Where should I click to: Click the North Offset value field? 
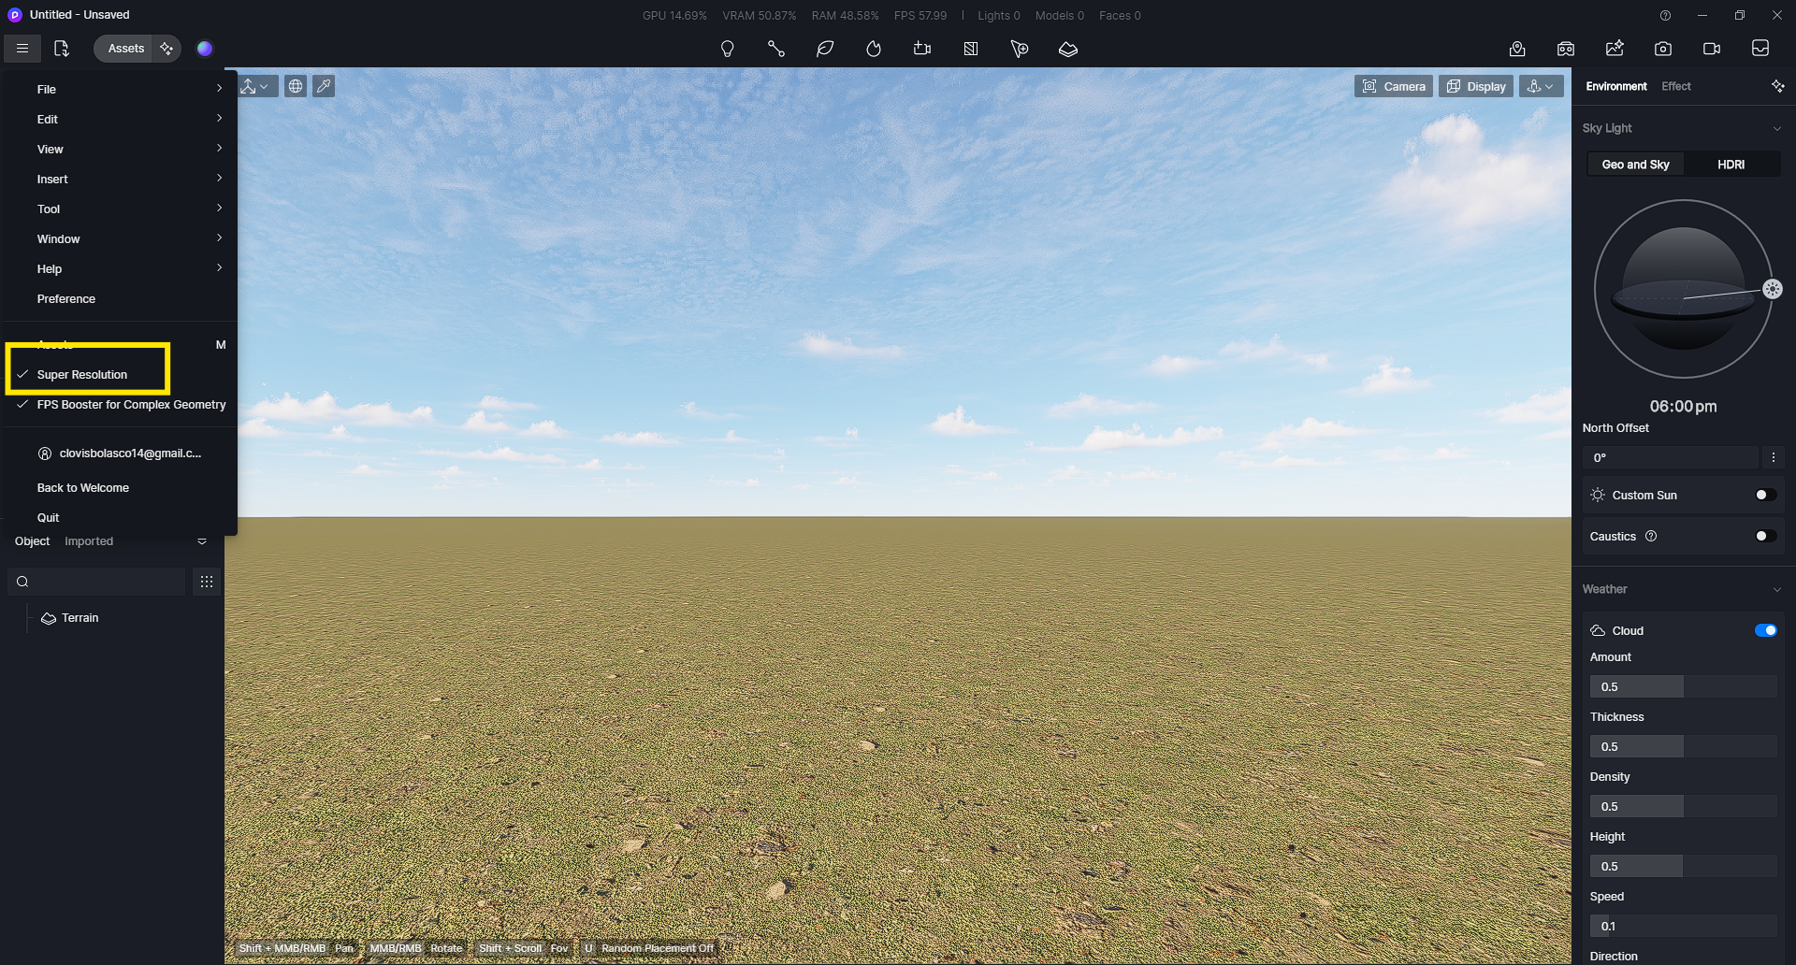tap(1672, 457)
